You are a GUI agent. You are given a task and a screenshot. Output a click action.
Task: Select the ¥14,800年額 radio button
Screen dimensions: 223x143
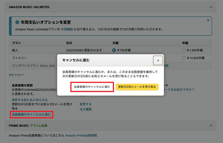click(x=183, y=58)
